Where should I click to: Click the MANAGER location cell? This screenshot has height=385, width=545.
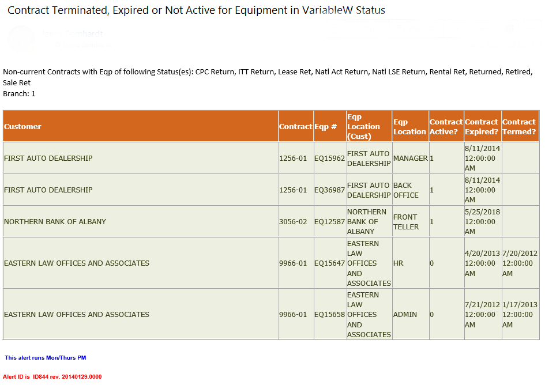[x=411, y=158]
